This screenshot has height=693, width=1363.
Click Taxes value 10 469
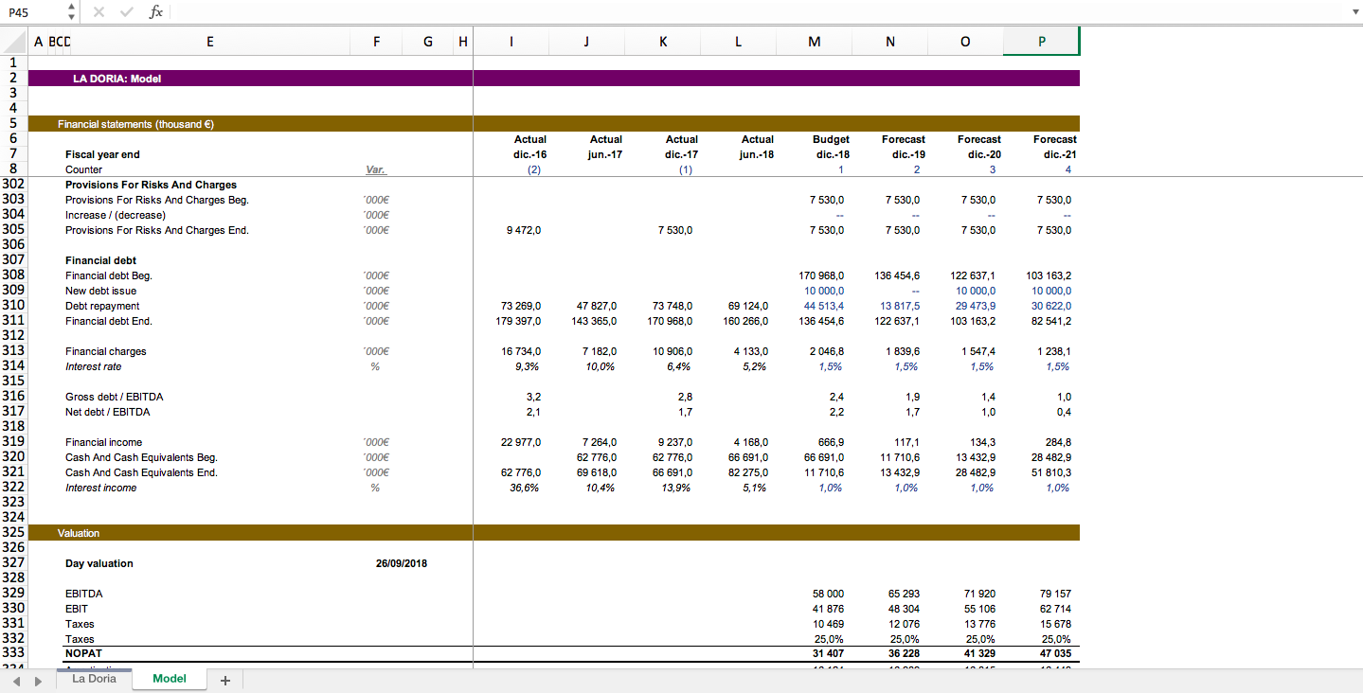coord(828,624)
